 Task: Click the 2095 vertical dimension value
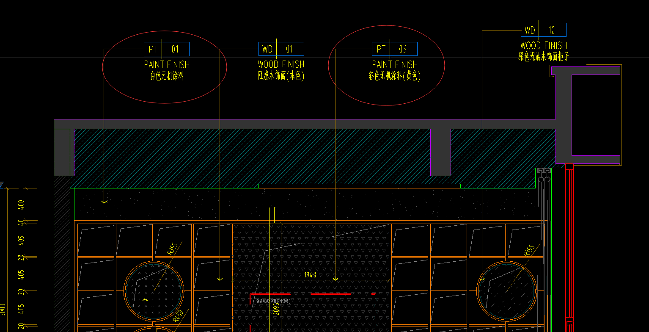(276, 309)
